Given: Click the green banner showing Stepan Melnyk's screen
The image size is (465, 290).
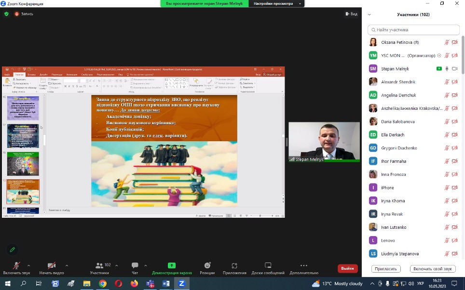Looking at the screenshot, I should click(205, 3).
